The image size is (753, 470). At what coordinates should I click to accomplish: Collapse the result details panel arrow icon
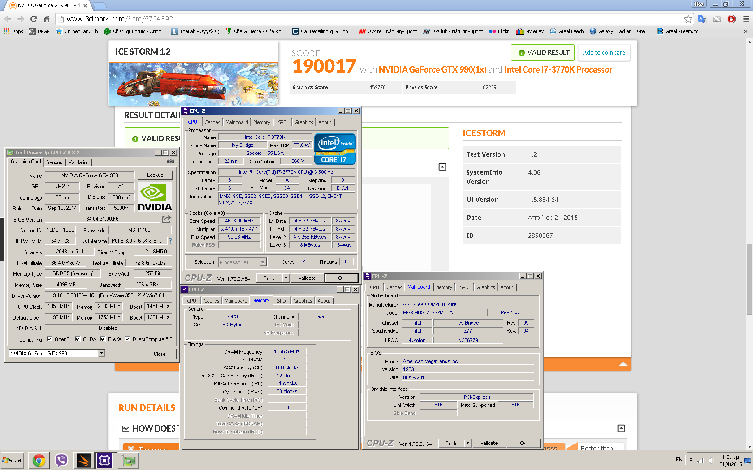(x=442, y=167)
